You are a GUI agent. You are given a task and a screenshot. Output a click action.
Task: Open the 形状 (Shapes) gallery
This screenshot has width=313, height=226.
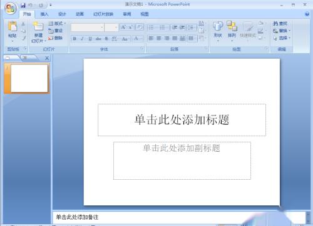pyautogui.click(x=218, y=31)
